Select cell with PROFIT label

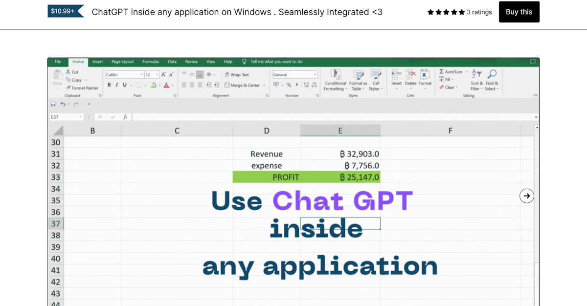(x=267, y=177)
